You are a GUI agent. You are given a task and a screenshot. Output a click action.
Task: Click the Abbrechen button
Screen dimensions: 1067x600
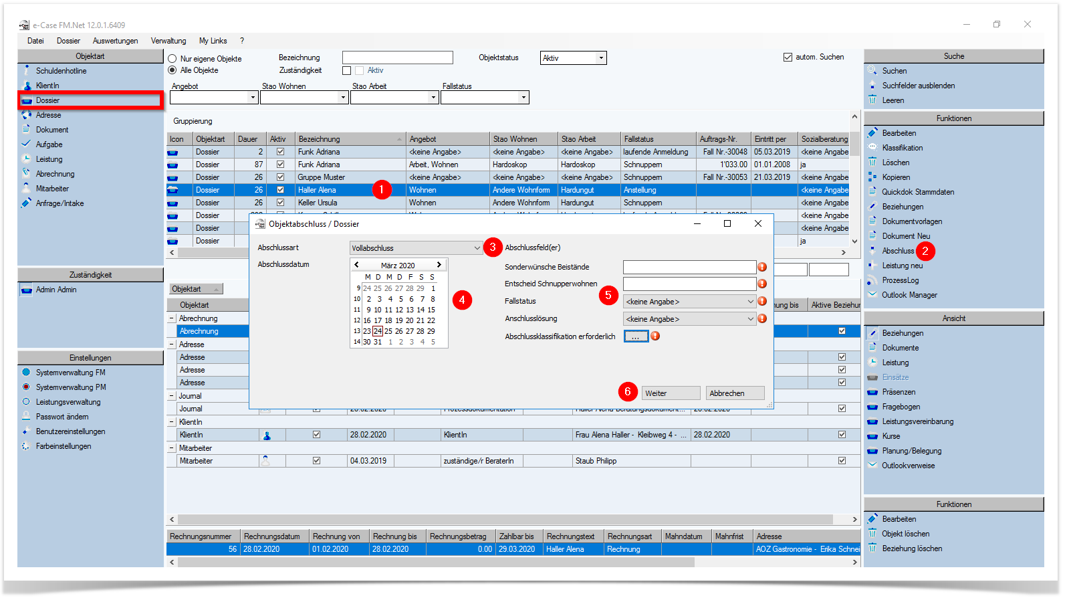click(735, 393)
